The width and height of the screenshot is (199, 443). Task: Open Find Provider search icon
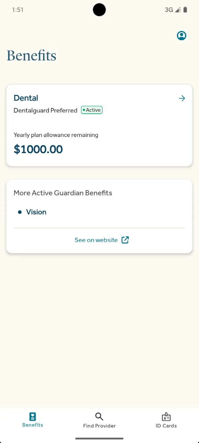pos(99,417)
